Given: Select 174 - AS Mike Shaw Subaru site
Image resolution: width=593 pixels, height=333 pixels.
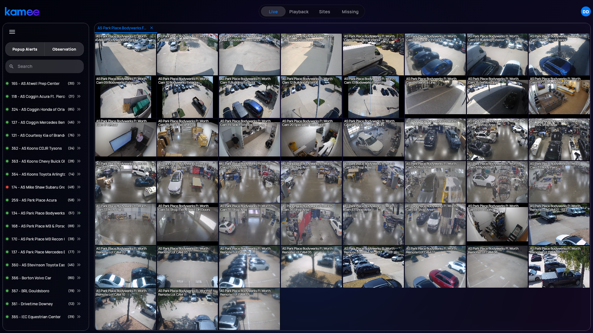Looking at the screenshot, I should [x=38, y=187].
